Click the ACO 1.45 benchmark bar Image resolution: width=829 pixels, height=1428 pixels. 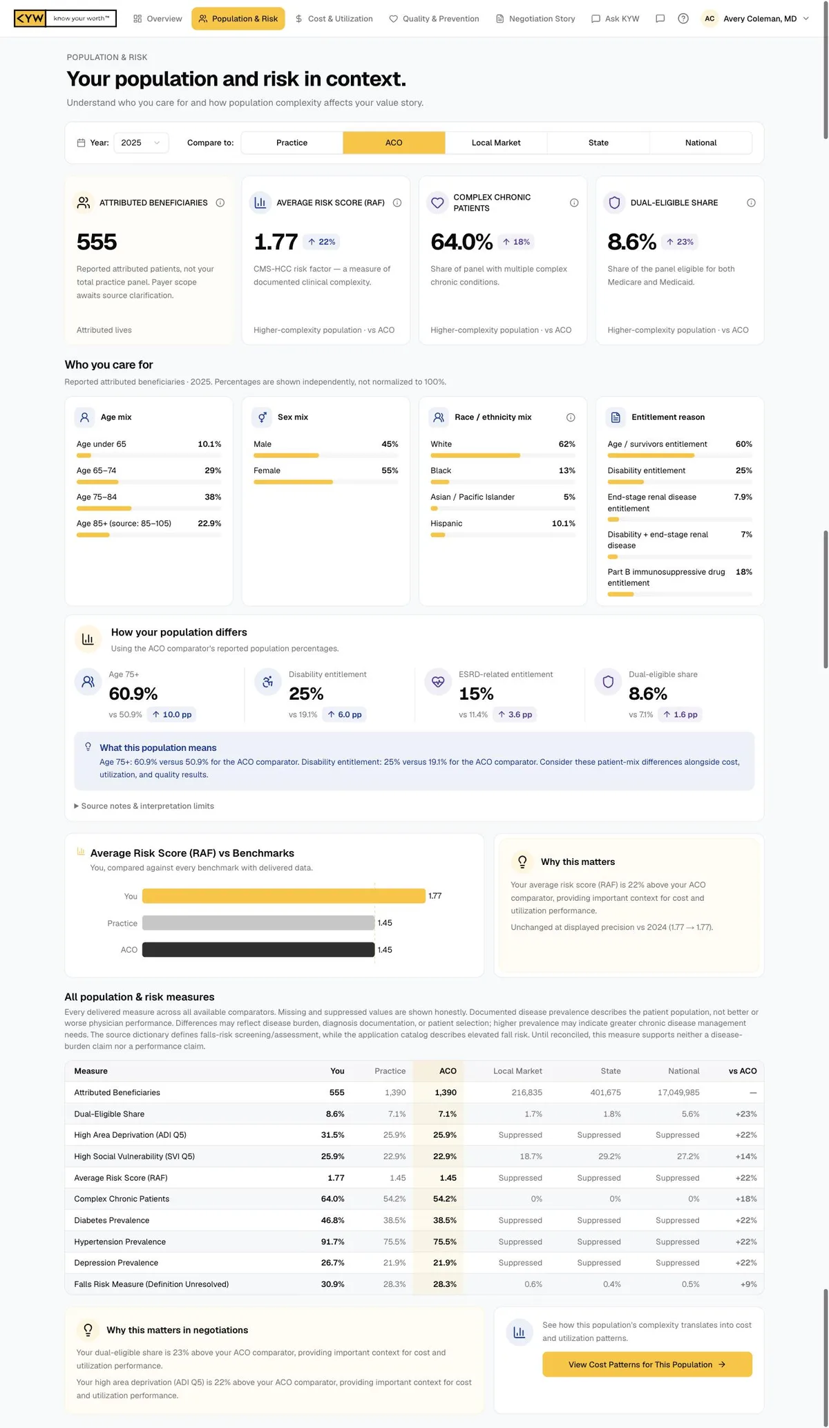coord(258,950)
